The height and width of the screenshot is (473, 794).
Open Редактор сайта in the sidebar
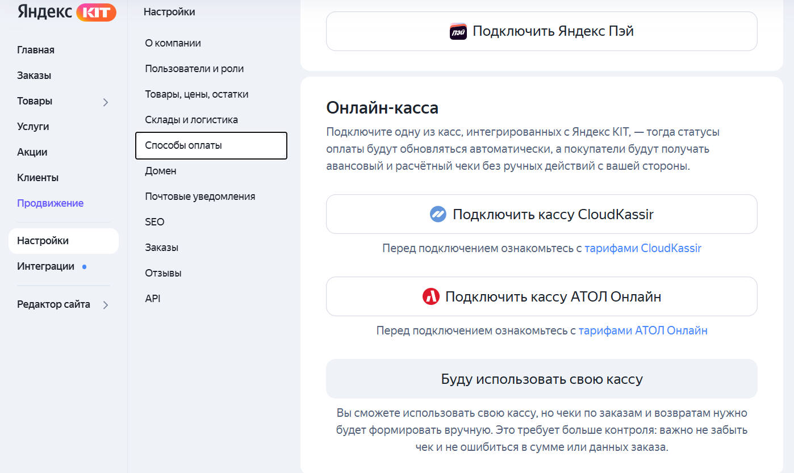(53, 304)
